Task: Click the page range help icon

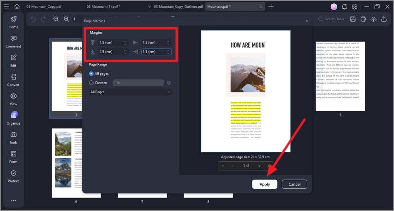Action: [169, 83]
